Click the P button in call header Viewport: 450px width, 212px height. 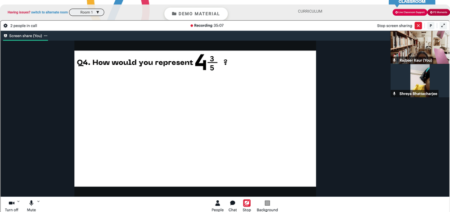[431, 26]
